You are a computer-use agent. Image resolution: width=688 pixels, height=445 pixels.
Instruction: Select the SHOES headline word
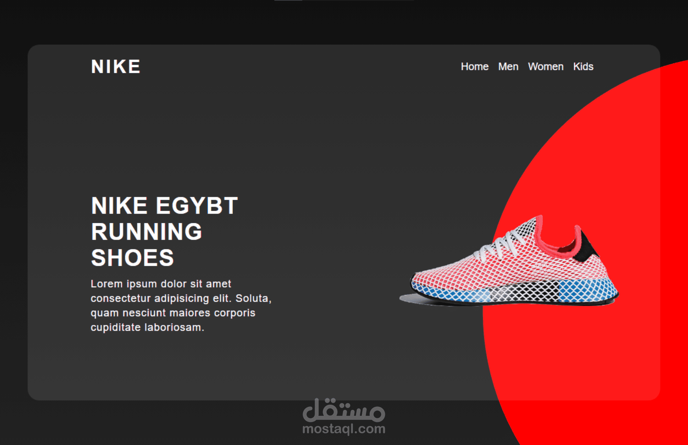tap(132, 258)
